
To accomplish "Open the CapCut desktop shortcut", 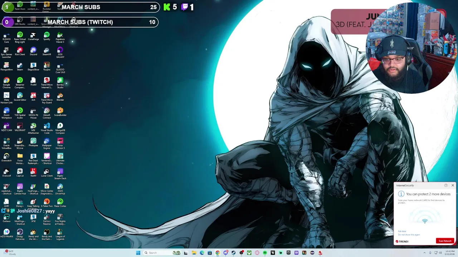I will click(x=20, y=173).
